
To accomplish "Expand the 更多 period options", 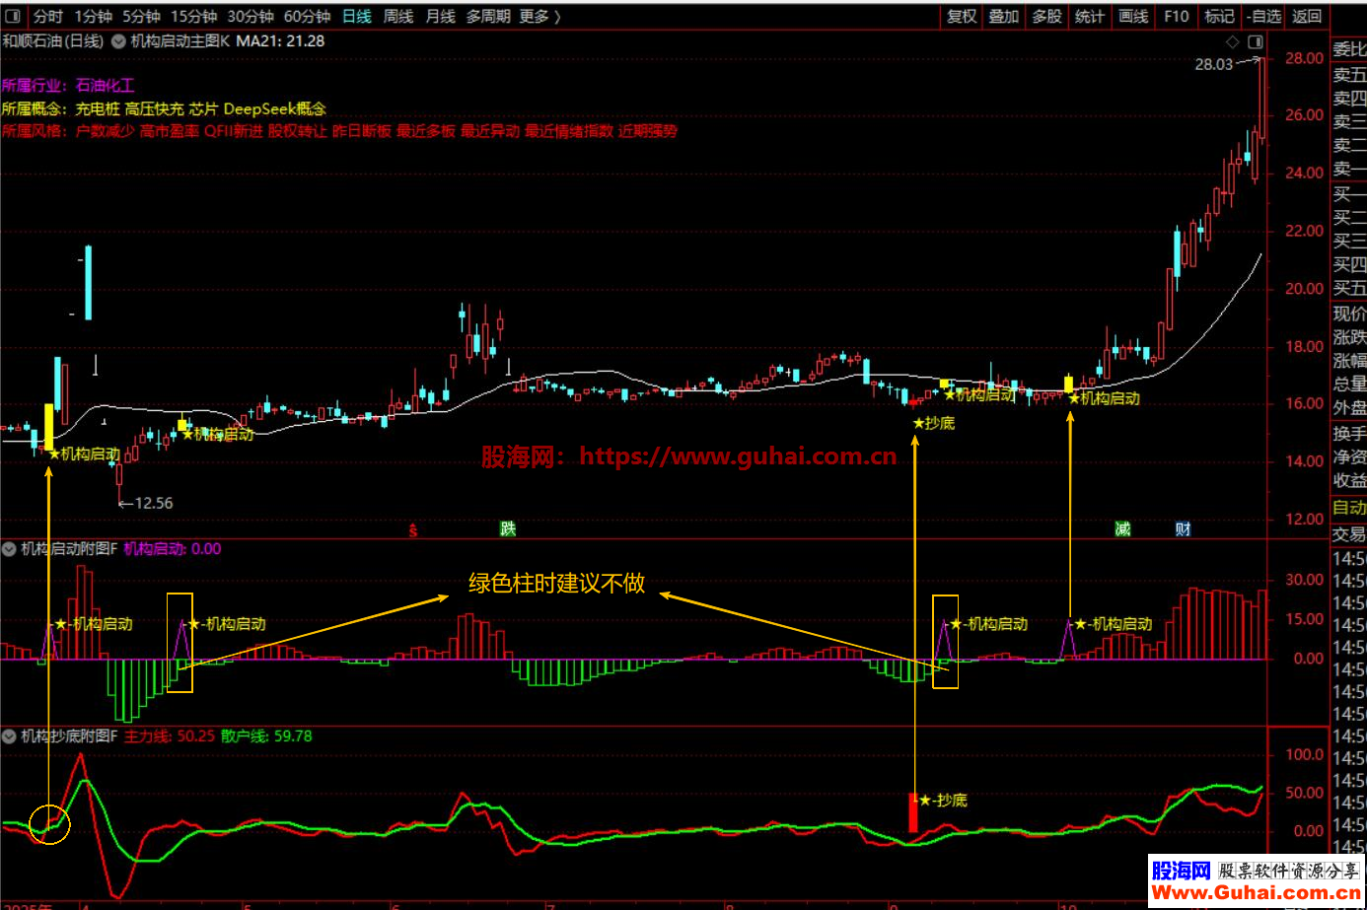I will [x=540, y=16].
